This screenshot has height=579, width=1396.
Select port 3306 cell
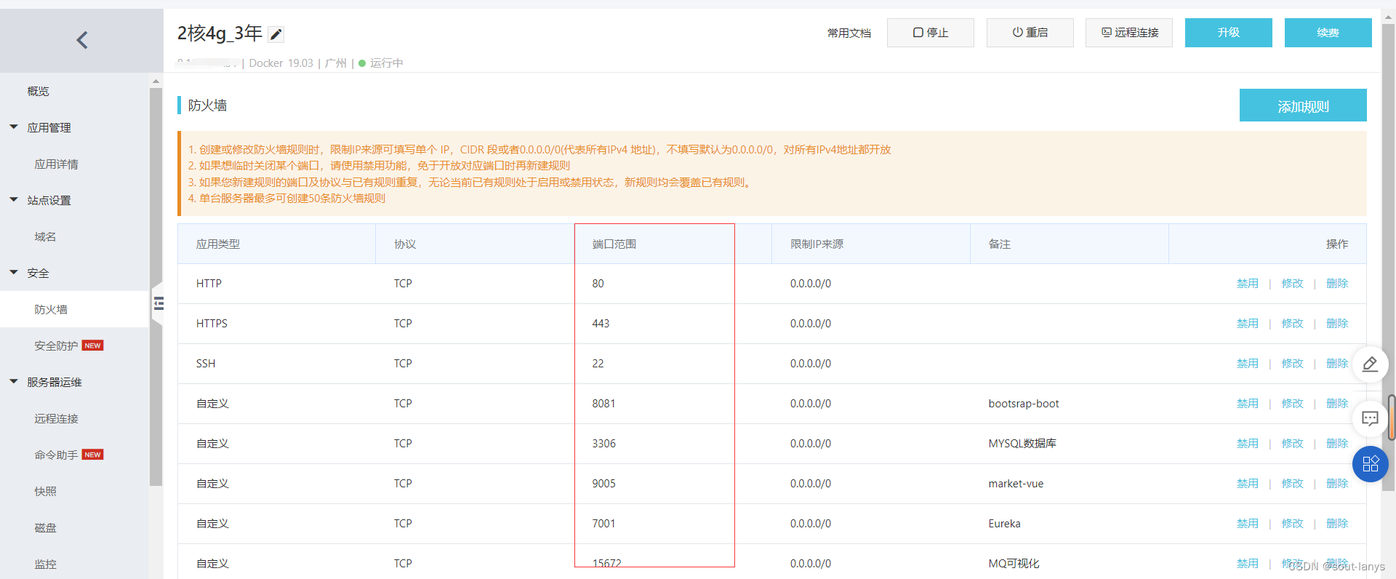point(603,444)
